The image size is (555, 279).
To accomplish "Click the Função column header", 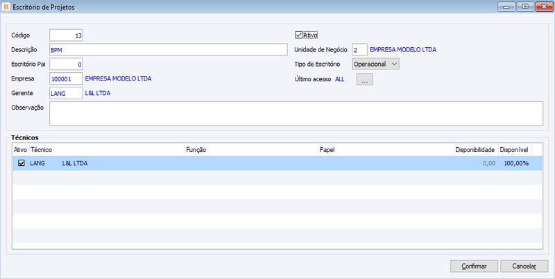I will [x=251, y=150].
